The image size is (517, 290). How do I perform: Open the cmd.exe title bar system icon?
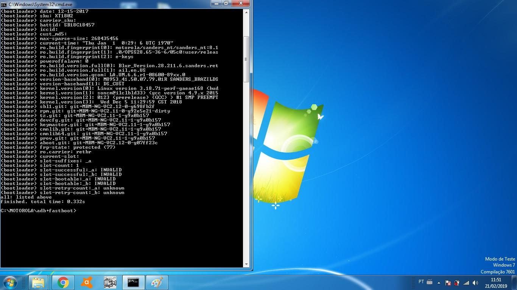tap(4, 4)
